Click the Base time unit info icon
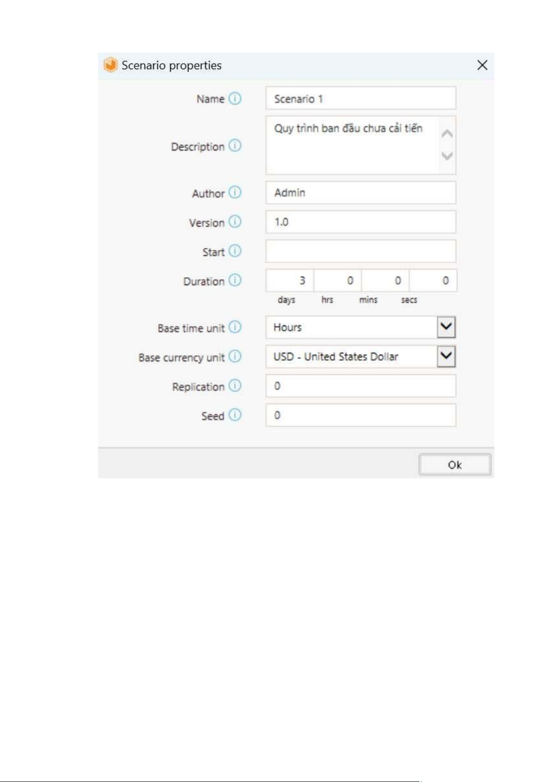This screenshot has height=782, width=553. (x=235, y=327)
